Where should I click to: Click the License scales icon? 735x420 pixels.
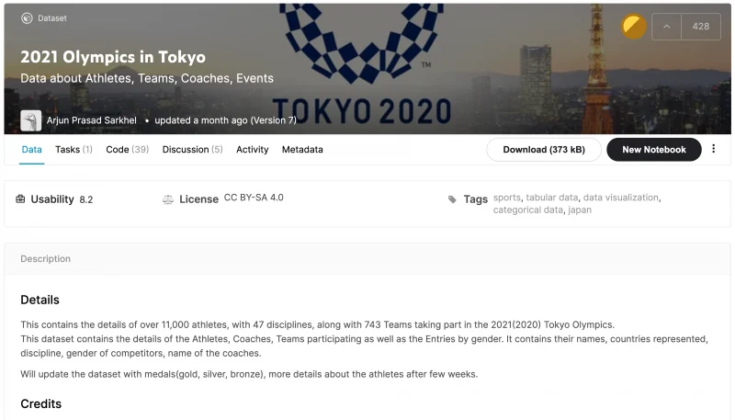point(167,199)
